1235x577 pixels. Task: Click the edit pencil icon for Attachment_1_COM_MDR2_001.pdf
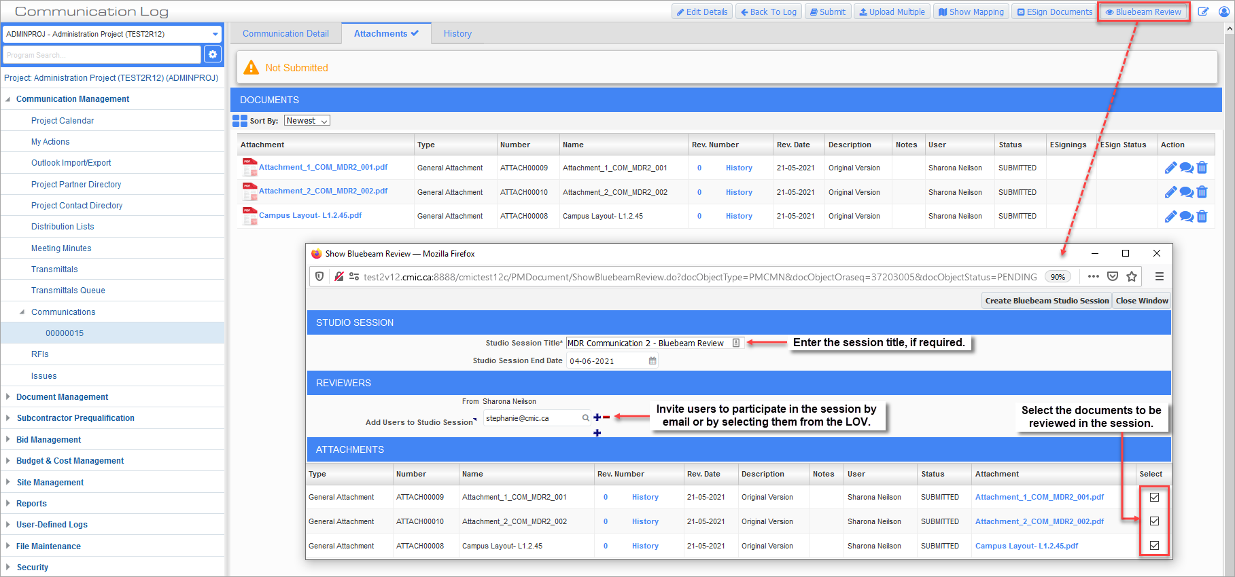point(1170,168)
